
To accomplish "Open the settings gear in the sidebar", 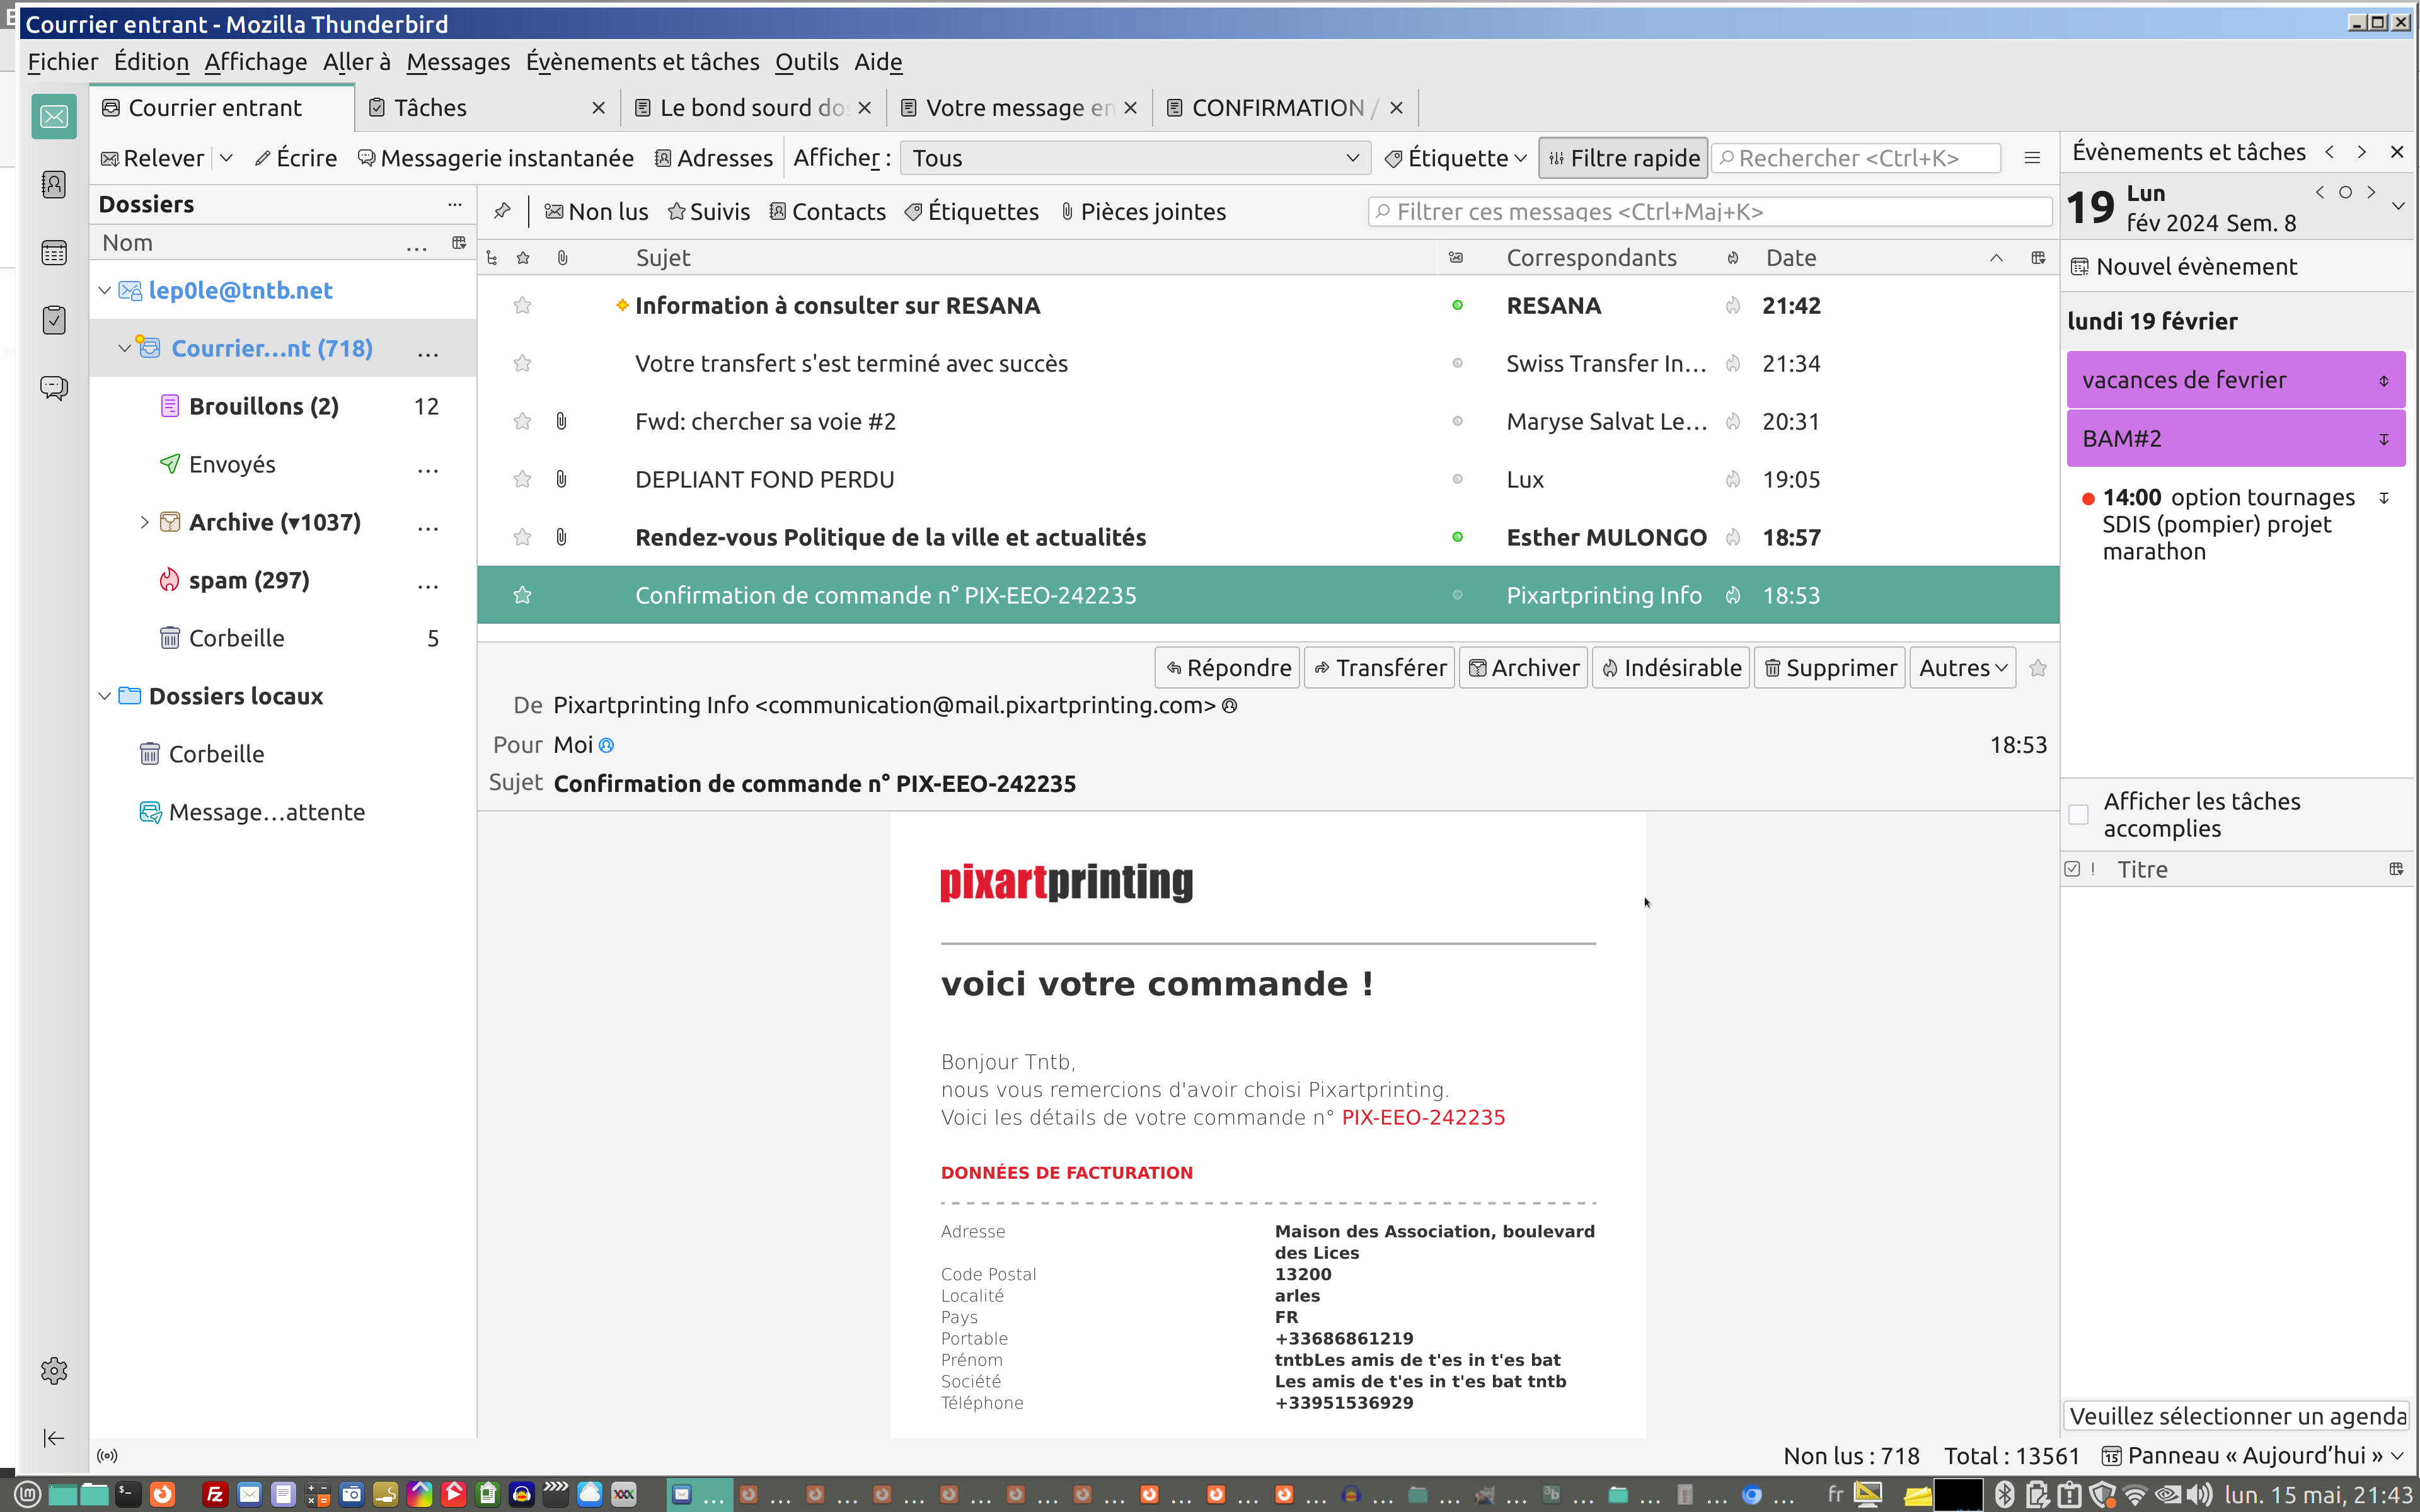I will click(x=54, y=1370).
